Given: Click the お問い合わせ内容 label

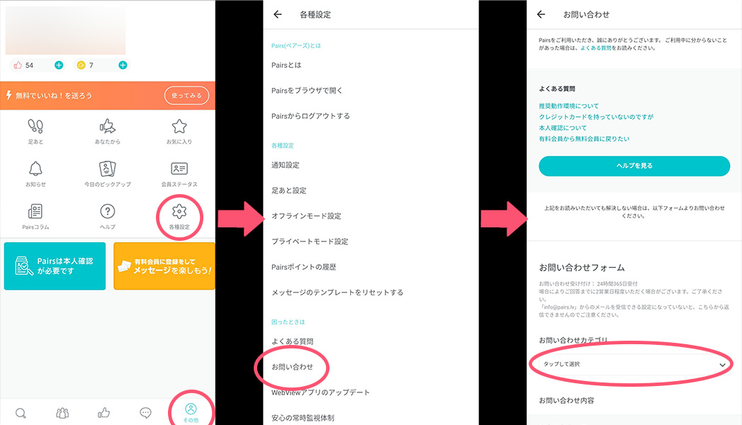Looking at the screenshot, I should pos(566,400).
